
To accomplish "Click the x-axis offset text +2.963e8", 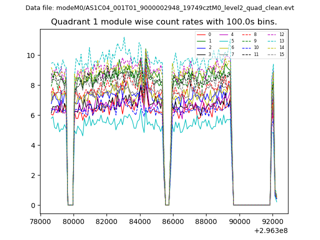I will point(271,230).
